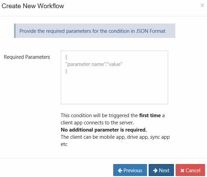The image size is (207, 177).
Task: Click the blue left edge of info banner
Action: [x=15, y=31]
